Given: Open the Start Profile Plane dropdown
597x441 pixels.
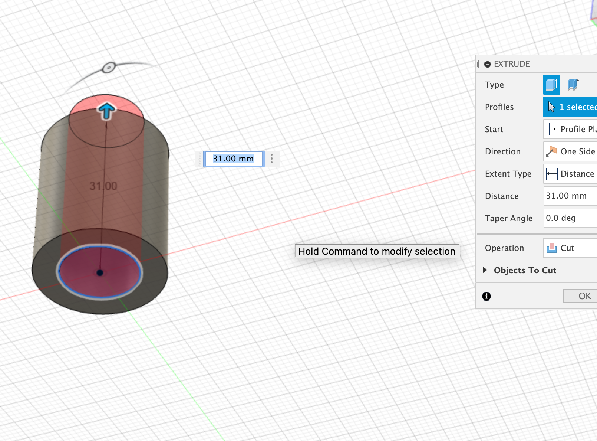Looking at the screenshot, I should 570,129.
